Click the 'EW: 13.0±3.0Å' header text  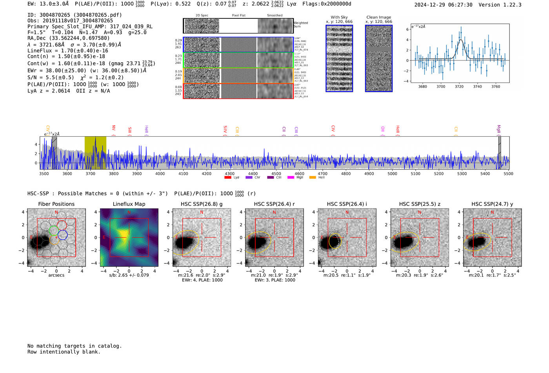pos(48,4)
